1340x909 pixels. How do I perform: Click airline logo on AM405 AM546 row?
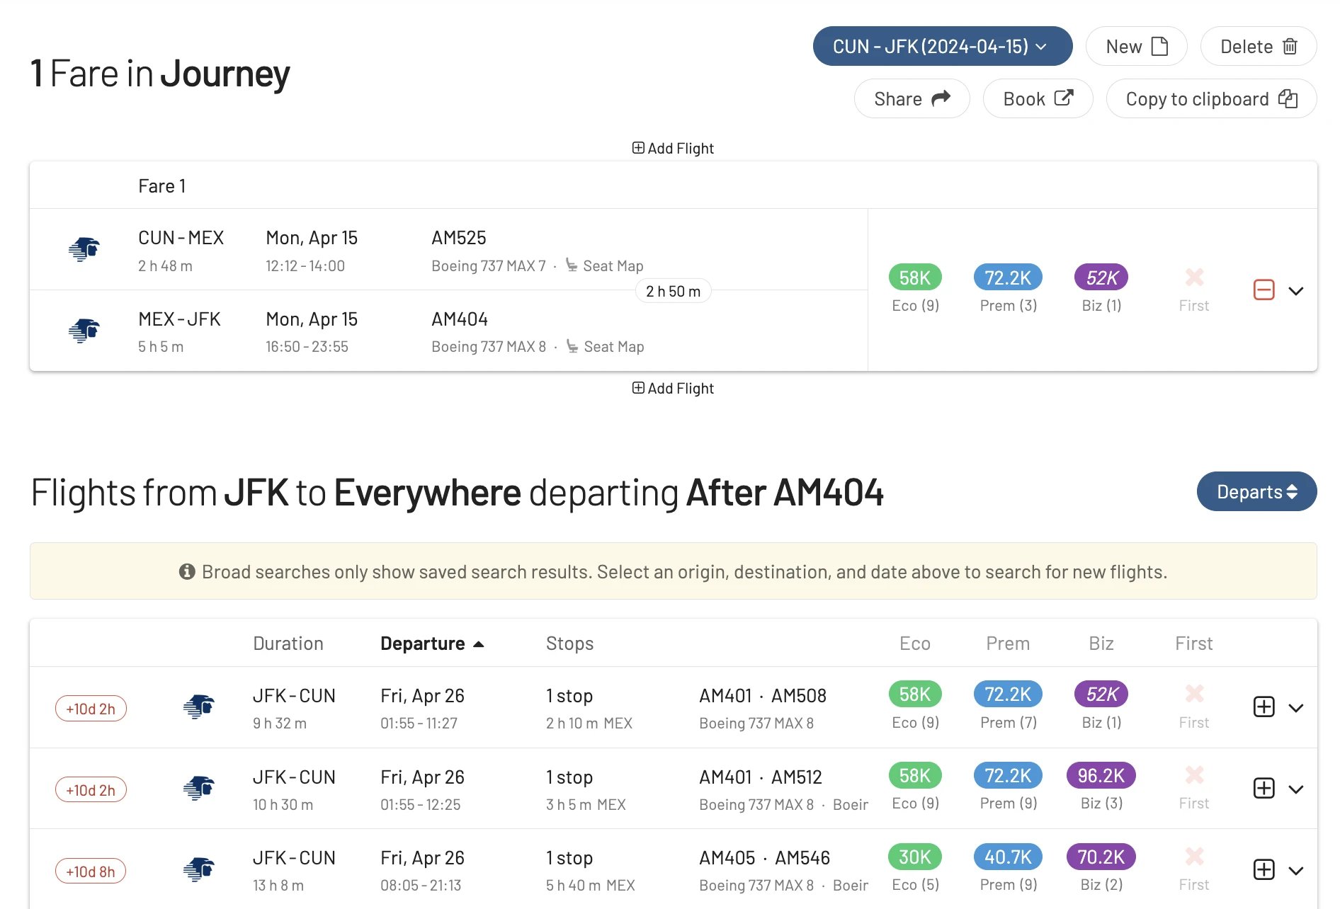[x=199, y=869]
